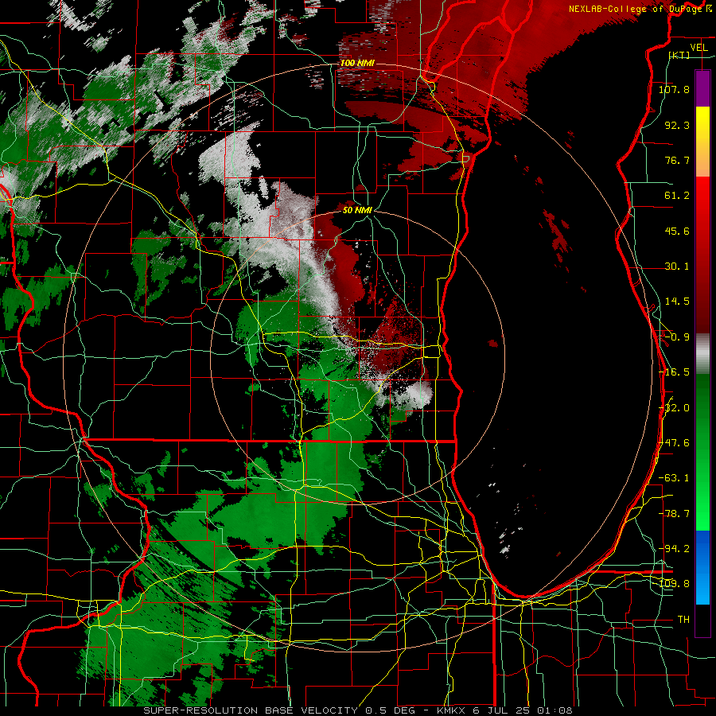Click the -16.5 legend value
The image size is (716, 716).
pyautogui.click(x=674, y=372)
